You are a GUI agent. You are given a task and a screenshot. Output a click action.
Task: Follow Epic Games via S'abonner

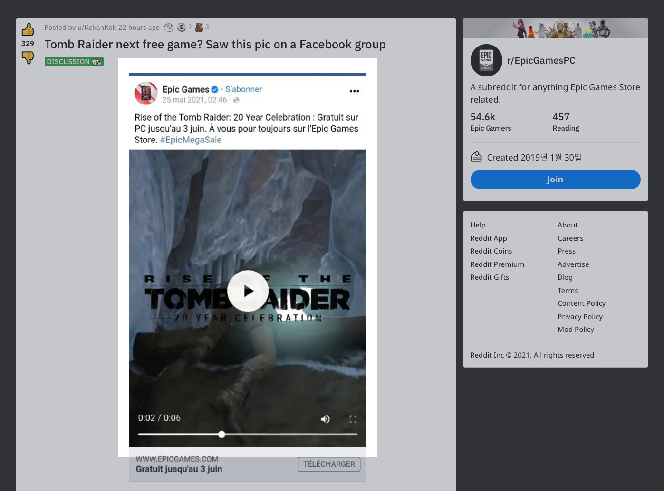pos(243,89)
